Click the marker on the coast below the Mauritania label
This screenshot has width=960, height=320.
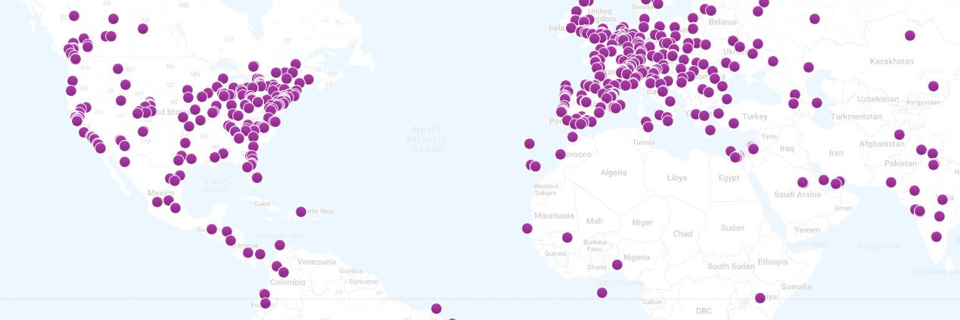point(527,228)
